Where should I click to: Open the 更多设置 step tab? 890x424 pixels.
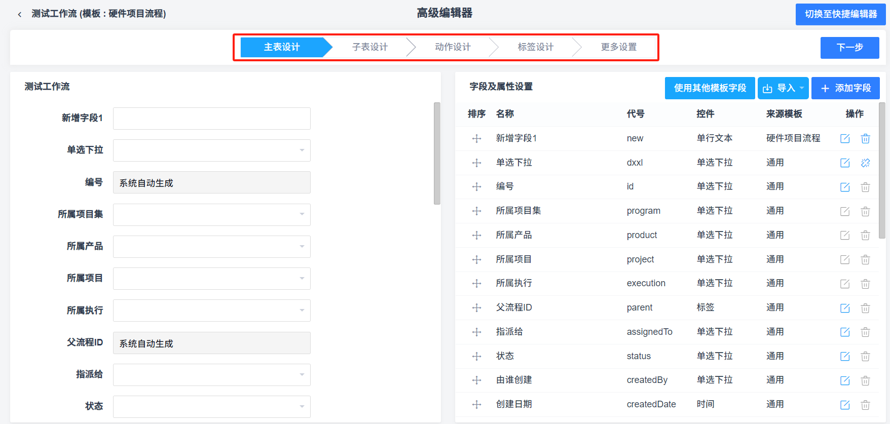tap(618, 47)
